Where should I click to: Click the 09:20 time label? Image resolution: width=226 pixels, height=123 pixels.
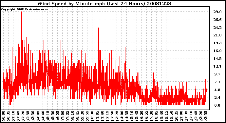[x=83, y=116]
